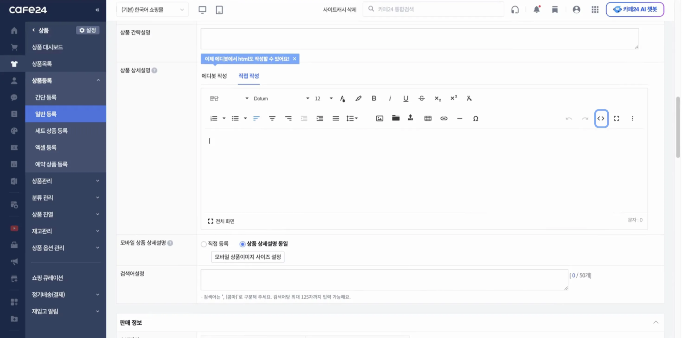Open 세트 상품 등록 in the sidebar
Screen dimensions: 682x338
pyautogui.click(x=51, y=131)
